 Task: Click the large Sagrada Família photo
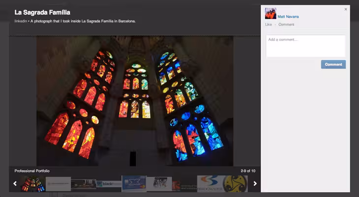(135, 101)
